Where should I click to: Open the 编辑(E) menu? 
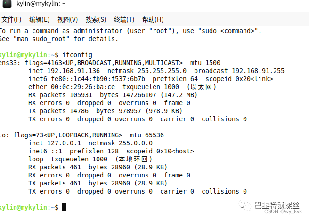[39, 19]
